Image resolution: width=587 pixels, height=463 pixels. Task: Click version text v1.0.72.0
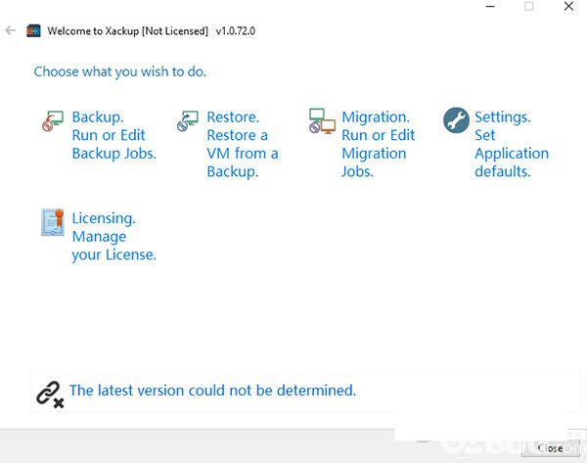[236, 30]
